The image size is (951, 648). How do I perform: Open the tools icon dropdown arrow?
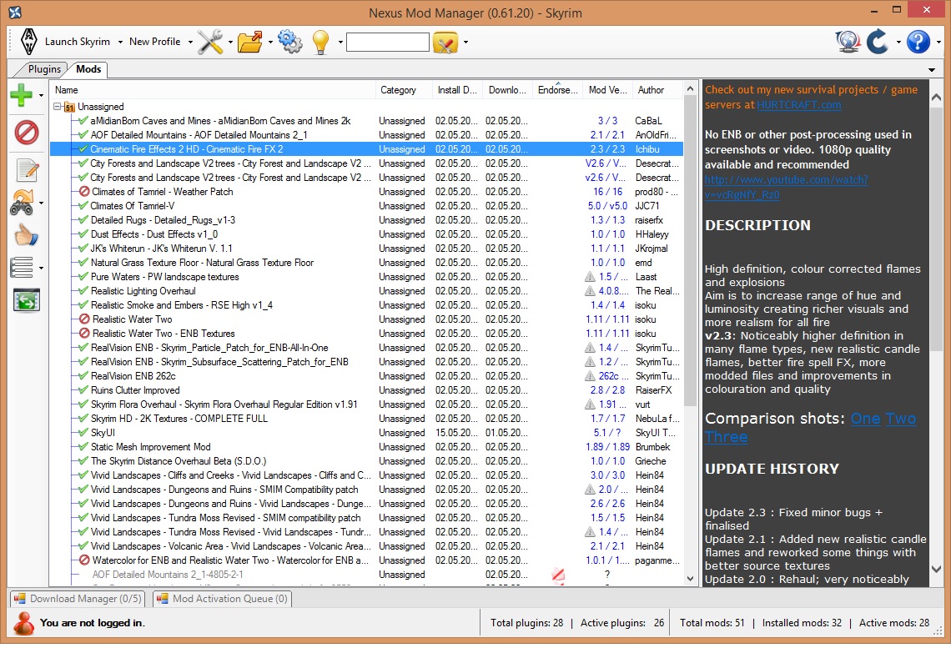pyautogui.click(x=230, y=43)
